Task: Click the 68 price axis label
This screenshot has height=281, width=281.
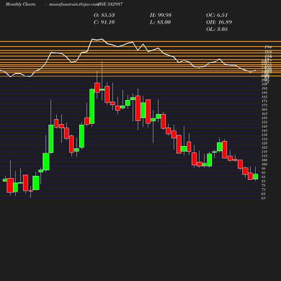Action: [x=264, y=194]
